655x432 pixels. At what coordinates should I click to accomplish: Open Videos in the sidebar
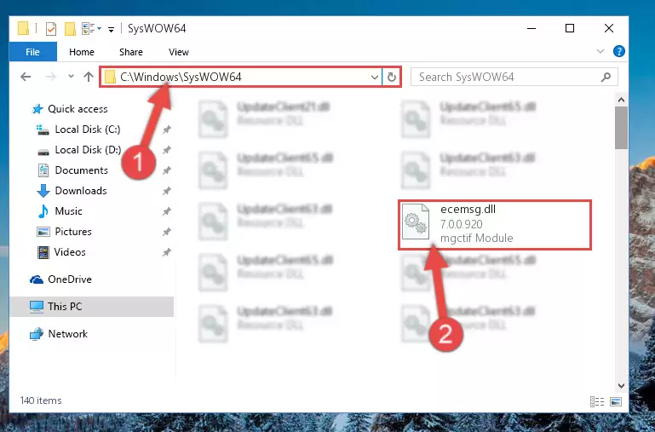[x=61, y=252]
